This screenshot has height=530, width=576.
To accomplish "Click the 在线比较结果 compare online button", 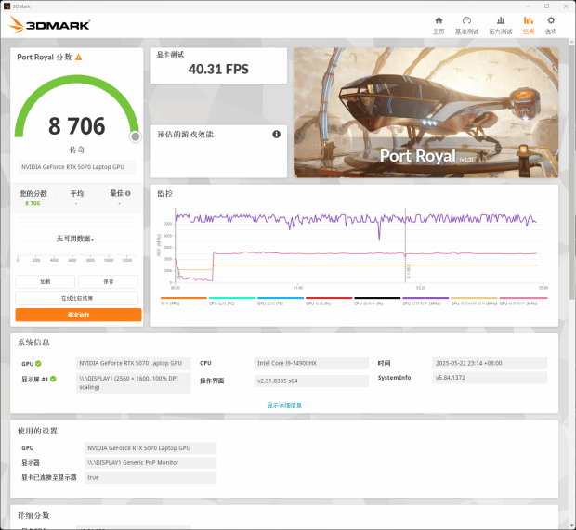I will (77, 298).
